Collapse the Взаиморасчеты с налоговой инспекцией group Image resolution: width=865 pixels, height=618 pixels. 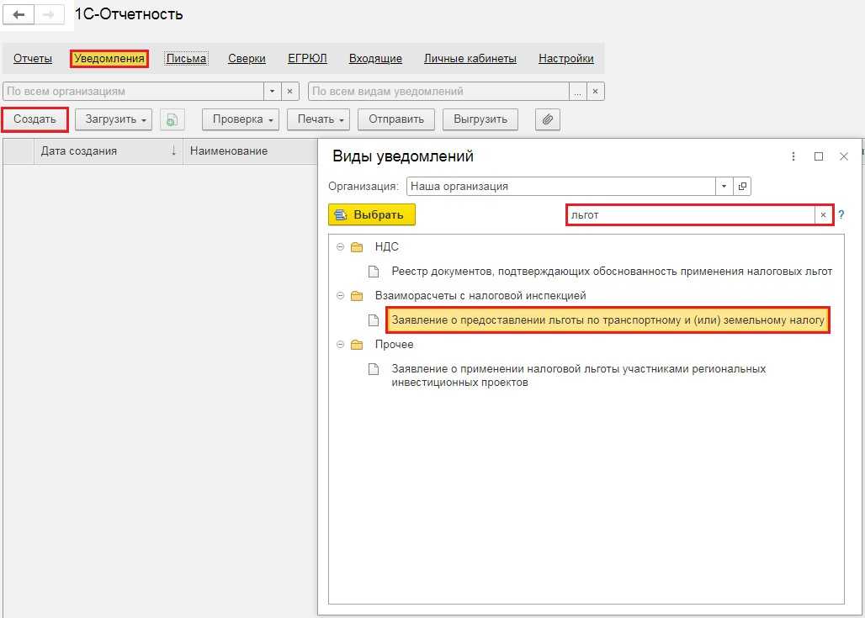(x=340, y=296)
